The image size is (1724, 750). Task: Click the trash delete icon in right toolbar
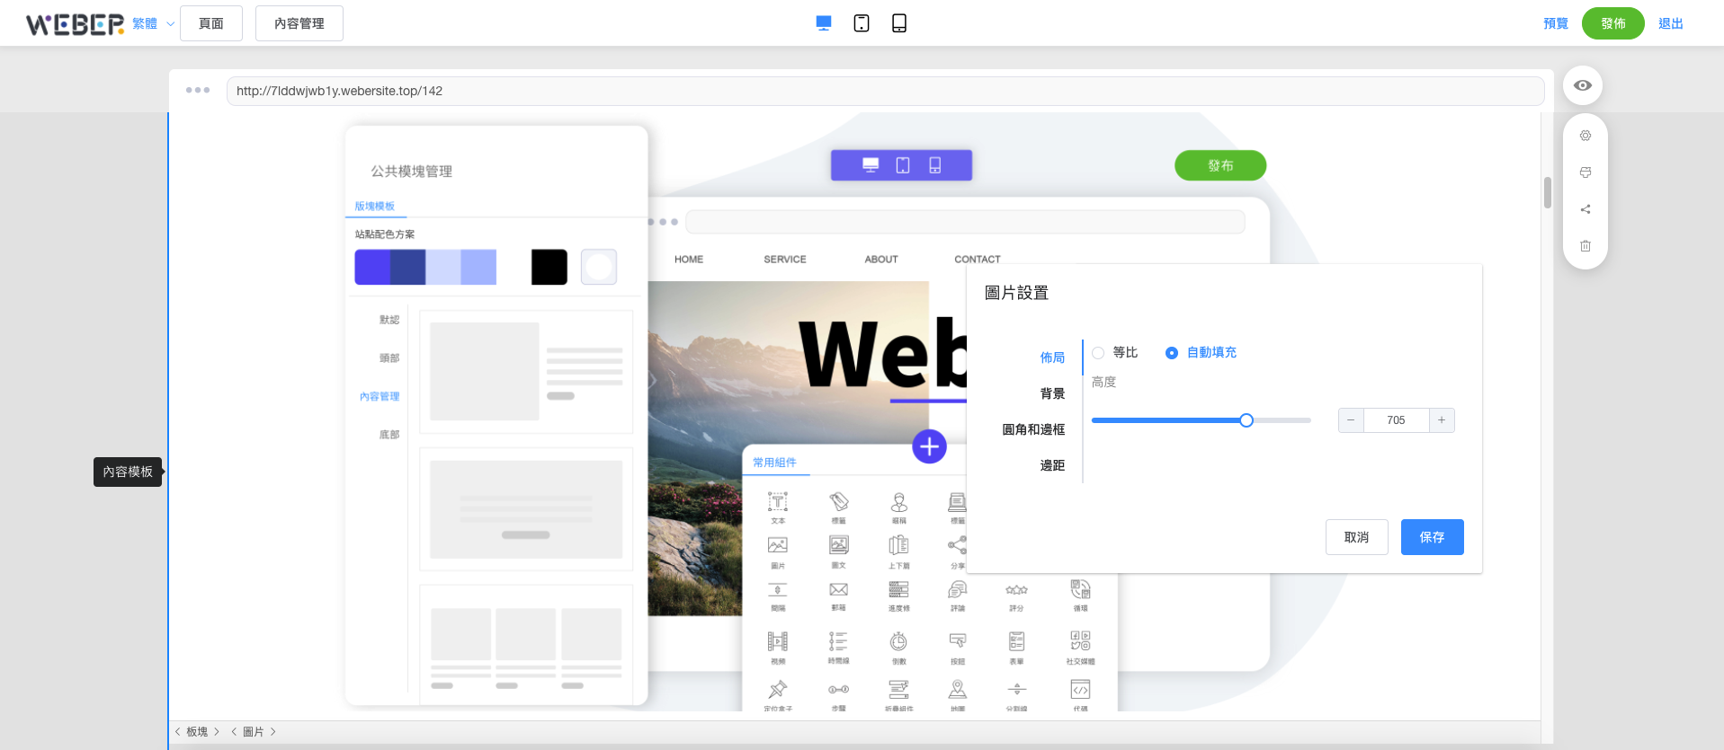coord(1586,246)
